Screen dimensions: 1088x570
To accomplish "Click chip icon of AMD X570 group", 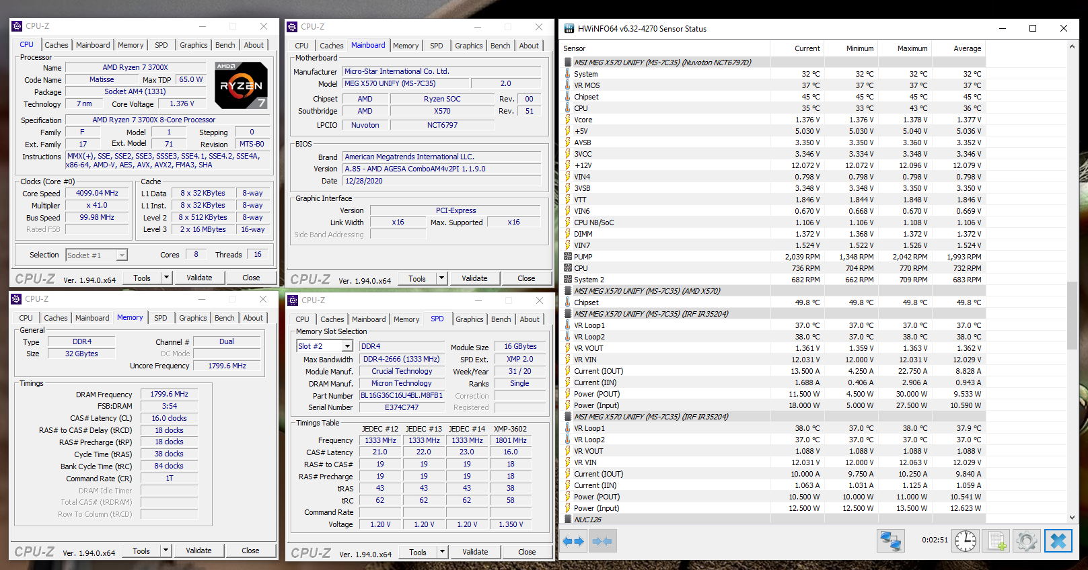I will coord(568,291).
